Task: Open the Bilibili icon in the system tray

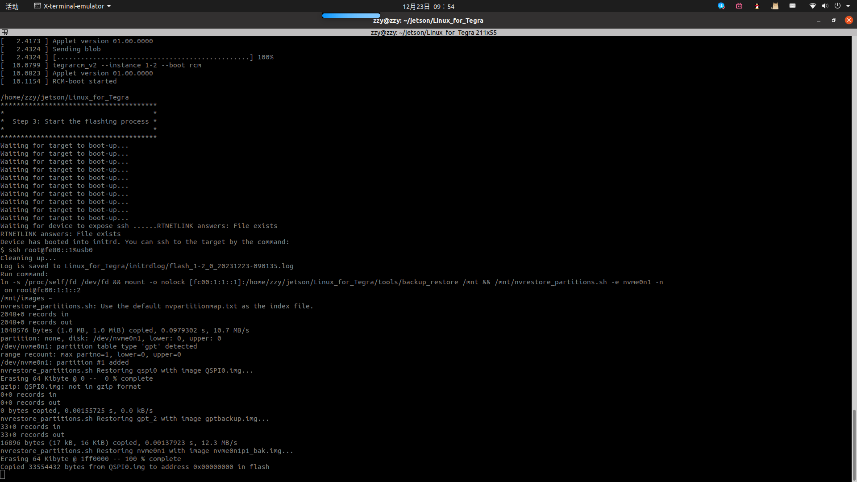Action: point(739,6)
